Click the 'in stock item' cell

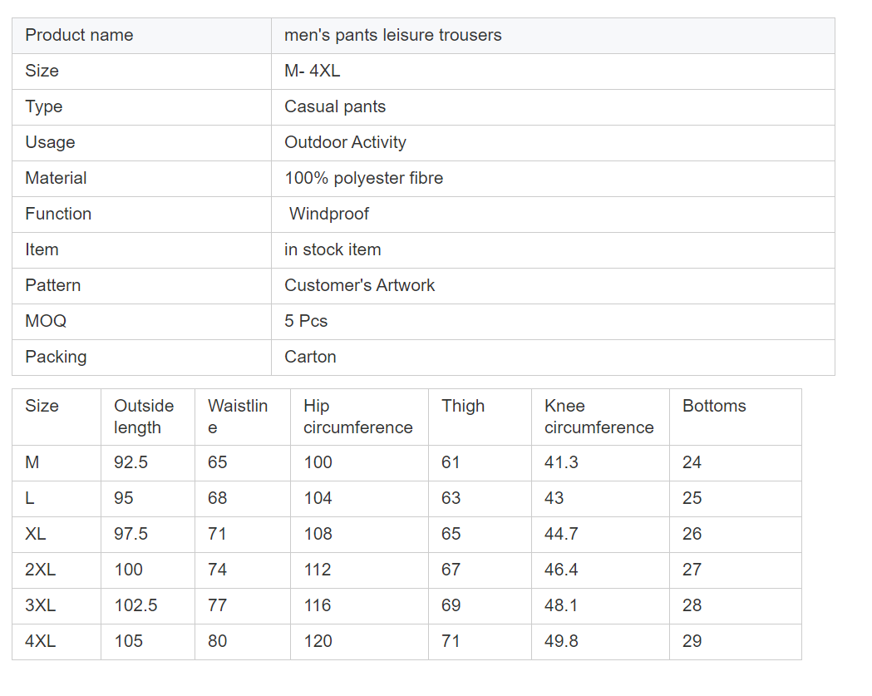pyautogui.click(x=333, y=249)
